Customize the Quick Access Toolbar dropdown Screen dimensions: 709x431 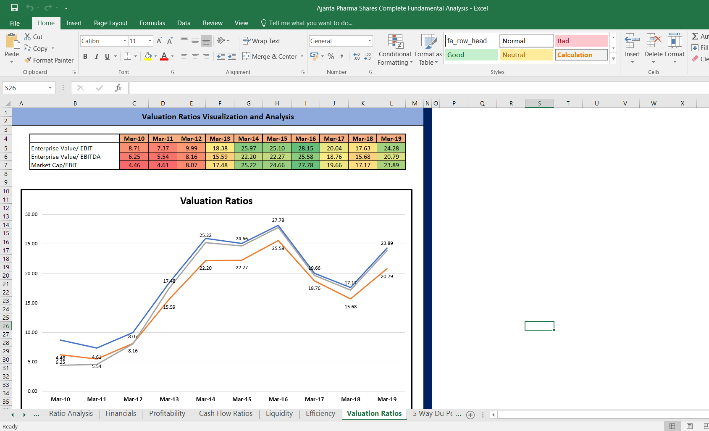66,8
